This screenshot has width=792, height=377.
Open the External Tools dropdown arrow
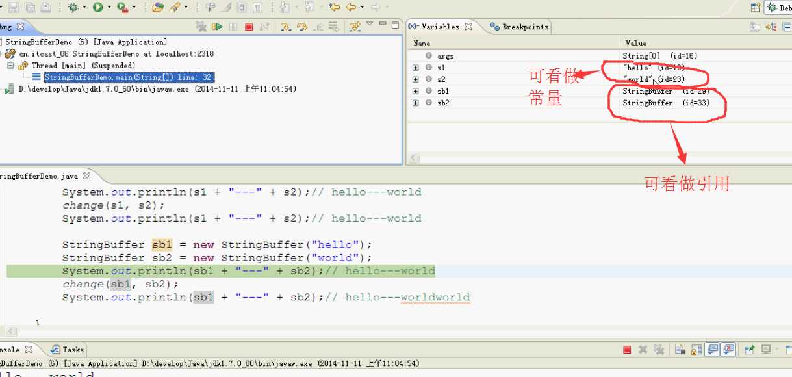coord(134,7)
